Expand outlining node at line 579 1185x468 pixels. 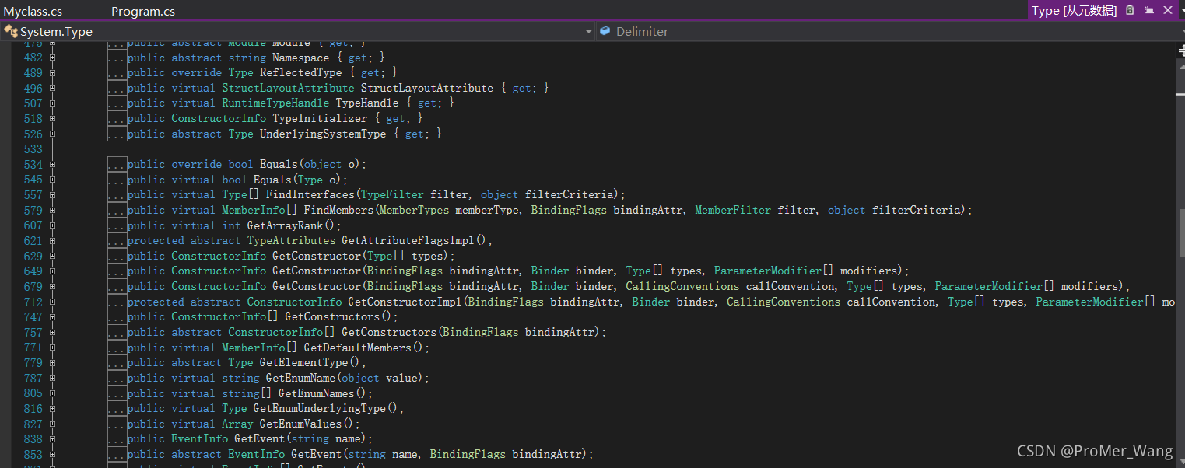pyautogui.click(x=52, y=210)
